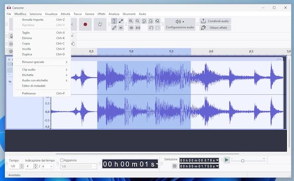This screenshot has height=181, width=294.
Task: Fit selection to width zoom icon
Action: tap(144, 21)
